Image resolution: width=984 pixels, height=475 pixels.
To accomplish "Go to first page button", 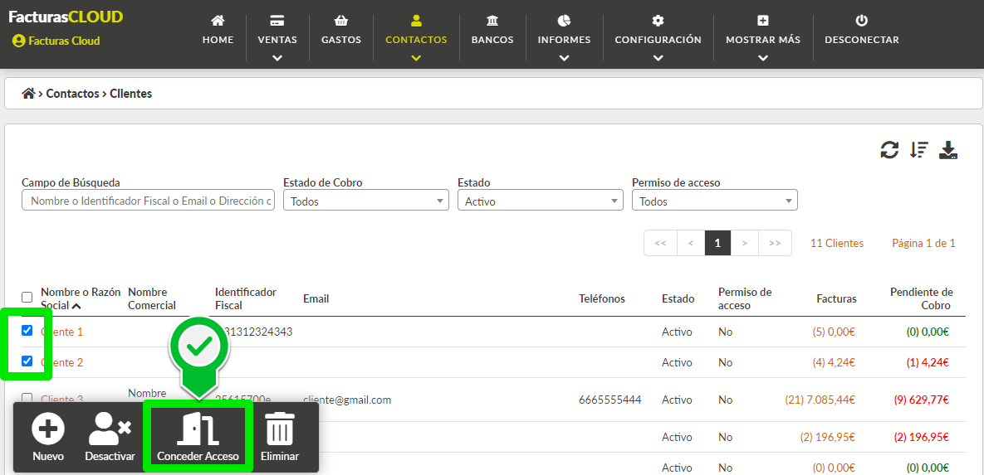I will pos(660,243).
